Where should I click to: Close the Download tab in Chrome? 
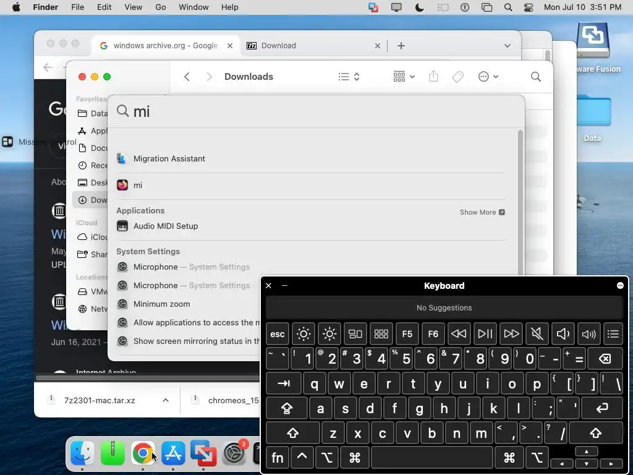tap(378, 46)
